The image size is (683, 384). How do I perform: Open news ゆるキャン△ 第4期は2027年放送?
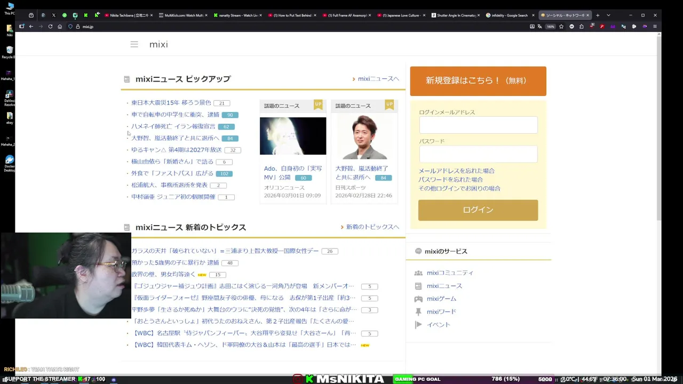click(177, 150)
